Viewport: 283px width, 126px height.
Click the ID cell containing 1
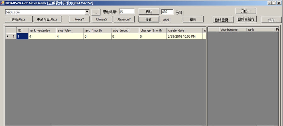pos(22,36)
